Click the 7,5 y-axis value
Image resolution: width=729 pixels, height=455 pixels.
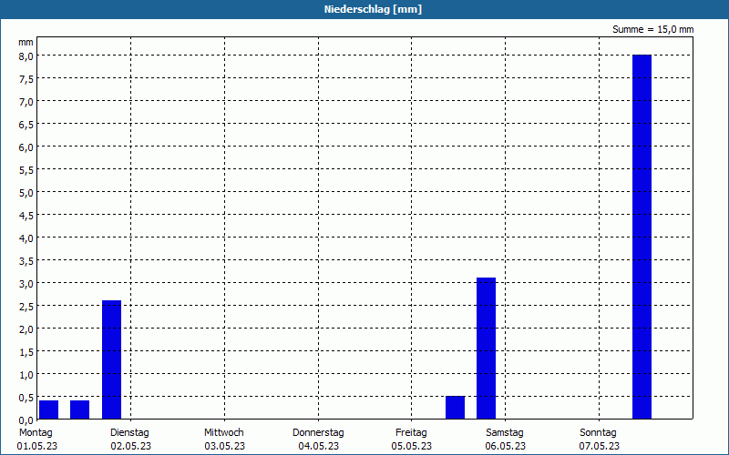point(26,78)
